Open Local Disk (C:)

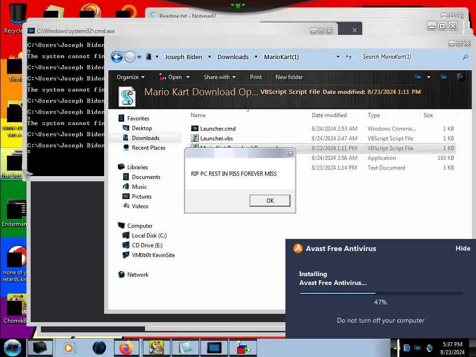coord(149,236)
